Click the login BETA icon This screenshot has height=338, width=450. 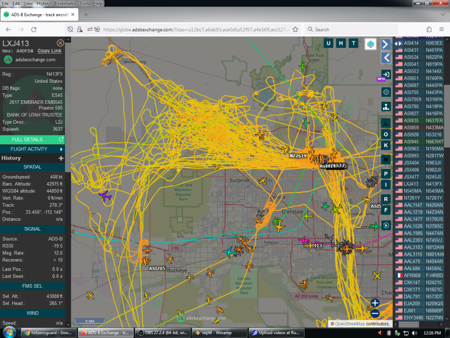point(386,75)
